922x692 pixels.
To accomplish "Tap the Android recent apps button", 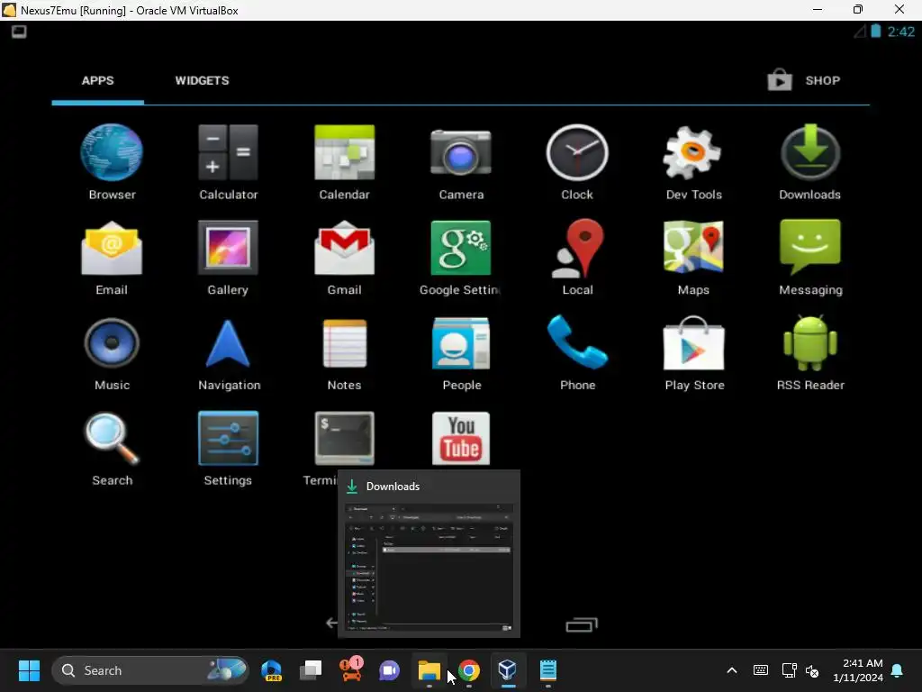I will (582, 624).
